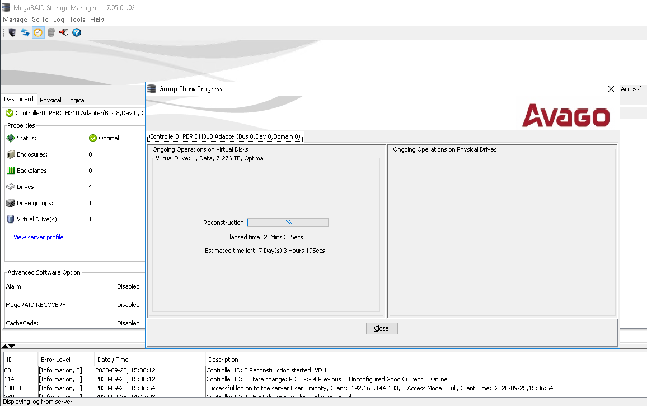Screen dimensions: 647x406
Task: Click the 'Elapsed time: 25Mins 35Secs' text
Action: point(265,238)
